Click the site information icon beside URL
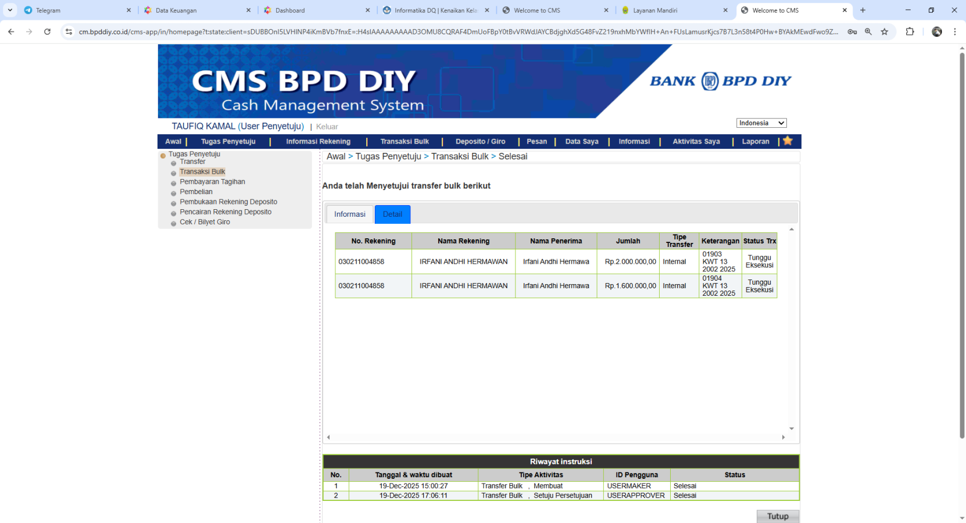 click(69, 32)
